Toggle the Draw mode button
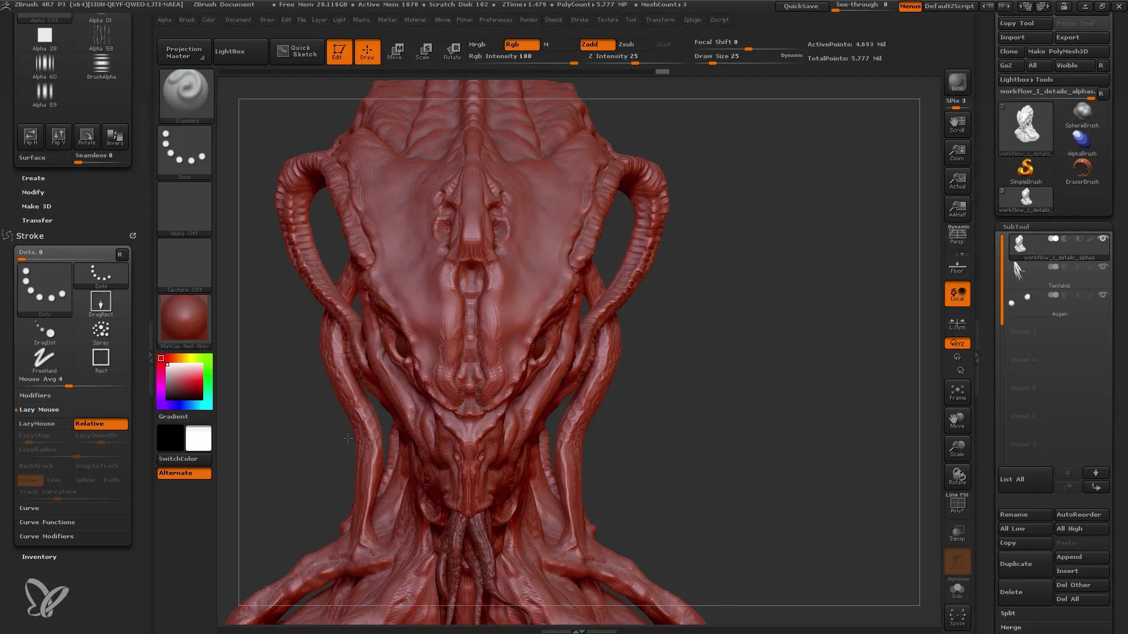 [367, 50]
